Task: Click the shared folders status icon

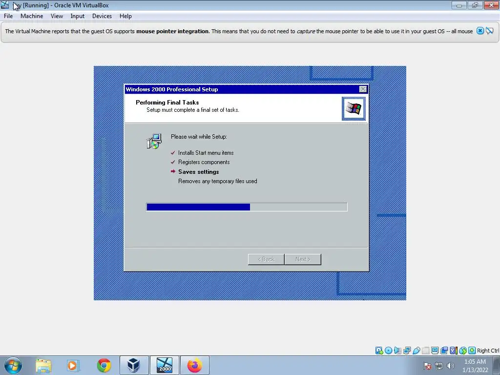Action: click(425, 351)
